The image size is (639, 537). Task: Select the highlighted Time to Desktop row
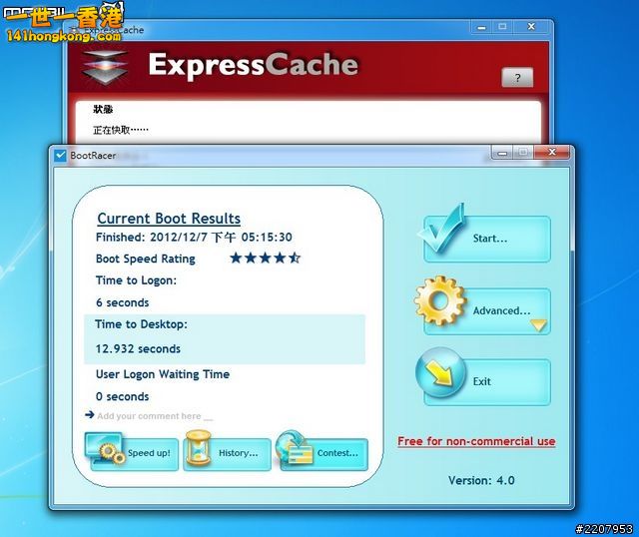tap(225, 336)
